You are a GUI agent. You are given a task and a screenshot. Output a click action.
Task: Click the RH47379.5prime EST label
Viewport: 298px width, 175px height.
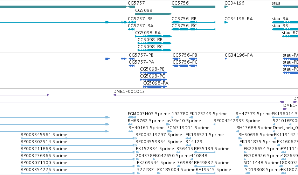click(x=254, y=114)
